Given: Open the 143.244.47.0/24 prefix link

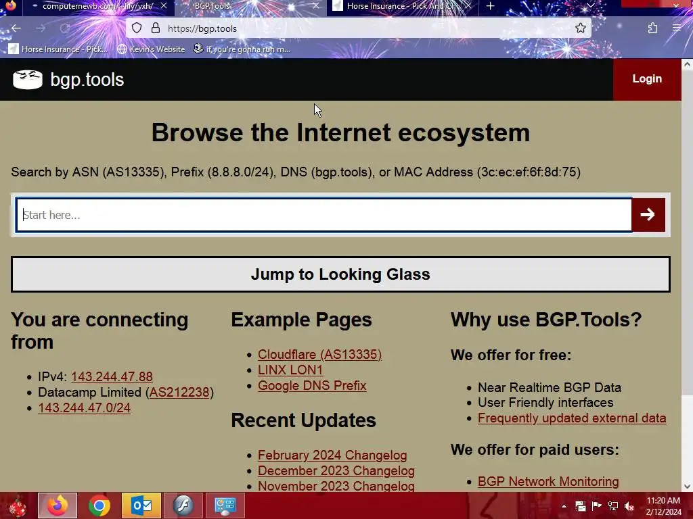Looking at the screenshot, I should tap(84, 407).
